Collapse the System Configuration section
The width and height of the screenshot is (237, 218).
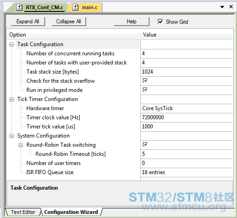[x=11, y=136]
